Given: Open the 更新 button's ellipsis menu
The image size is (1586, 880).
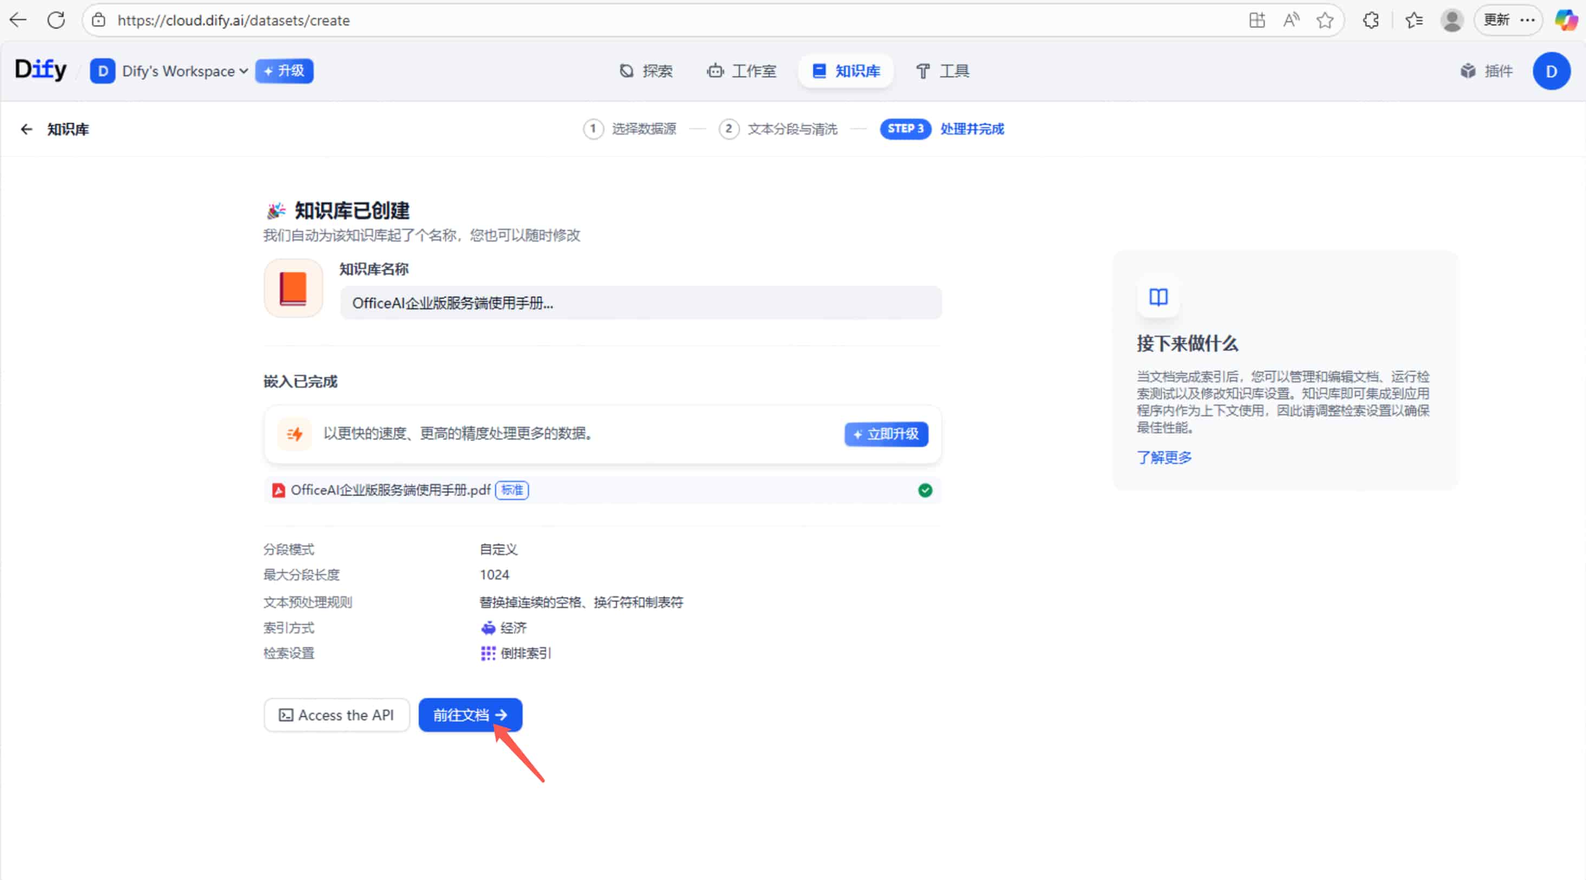Looking at the screenshot, I should [x=1527, y=19].
